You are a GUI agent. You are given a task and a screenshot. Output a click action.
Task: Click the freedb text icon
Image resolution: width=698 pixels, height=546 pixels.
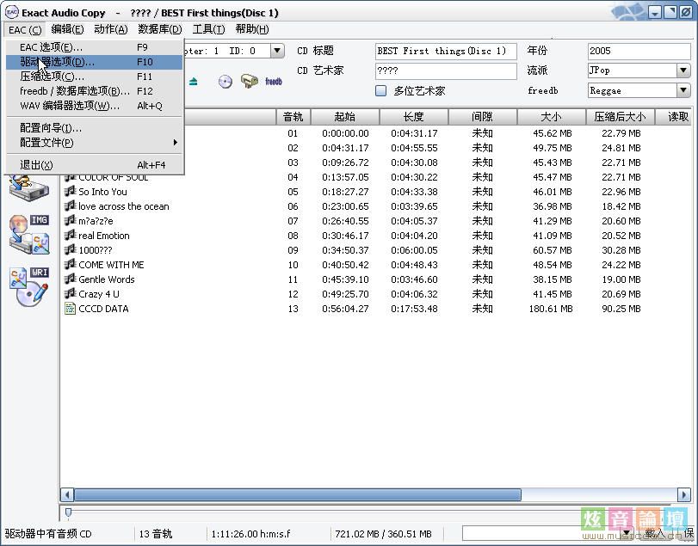[274, 82]
